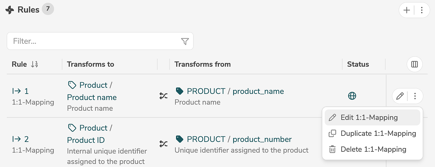Open the column configuration icon
This screenshot has width=435, height=167.
point(414,64)
